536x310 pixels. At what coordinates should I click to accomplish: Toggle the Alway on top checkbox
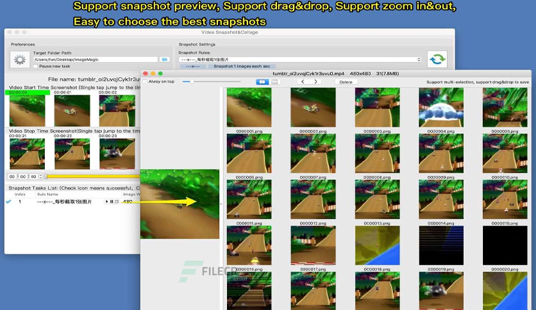coord(145,81)
